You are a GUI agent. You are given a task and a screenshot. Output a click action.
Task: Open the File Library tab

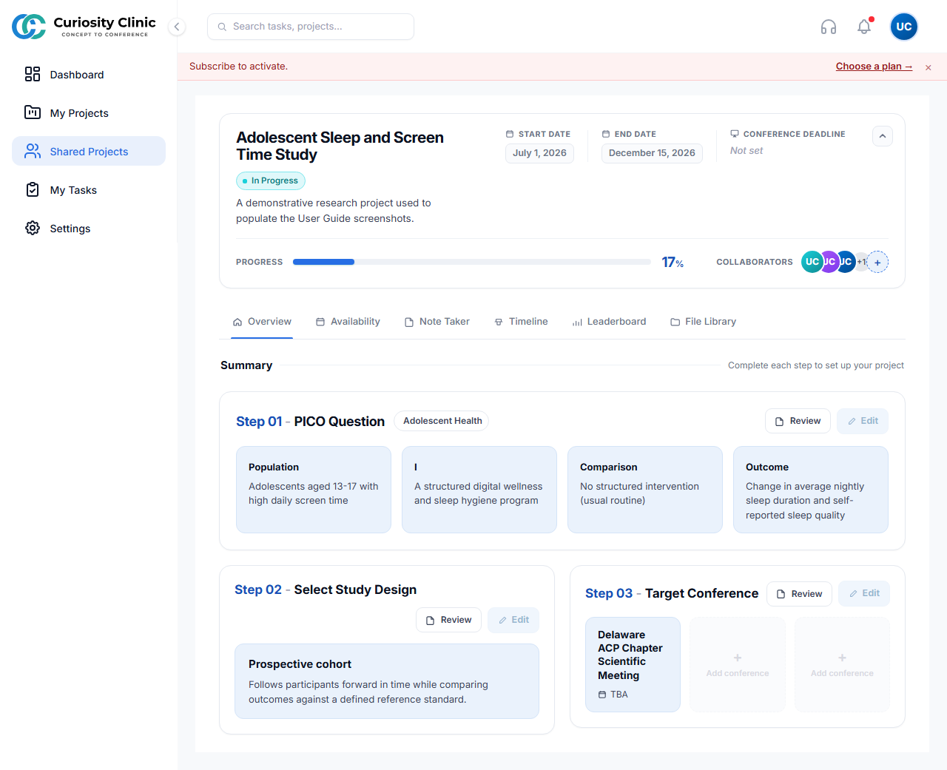(703, 321)
